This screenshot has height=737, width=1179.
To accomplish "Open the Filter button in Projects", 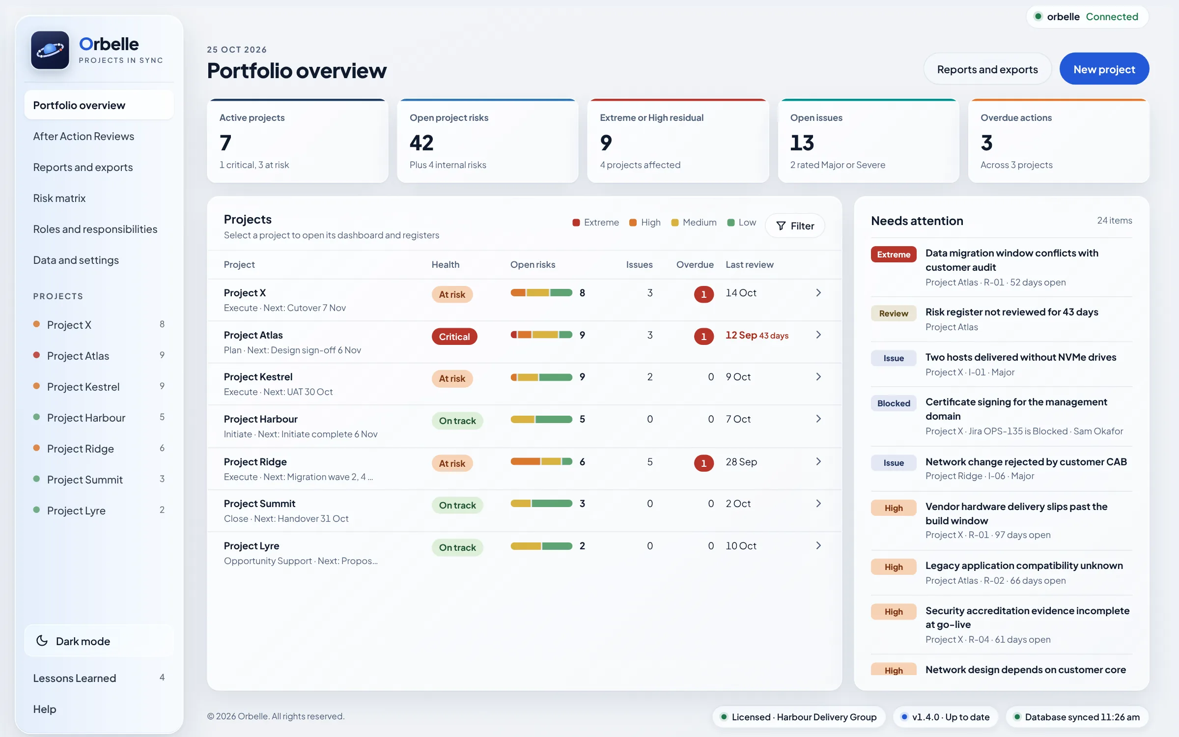I will (795, 226).
